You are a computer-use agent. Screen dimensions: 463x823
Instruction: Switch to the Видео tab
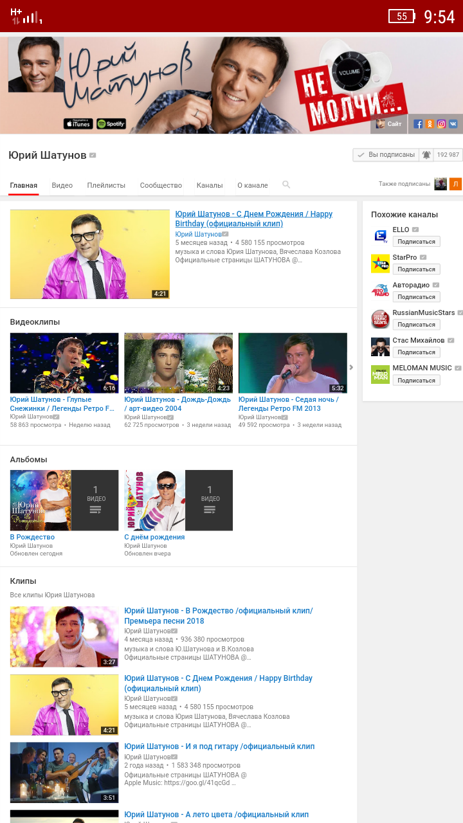pyautogui.click(x=62, y=185)
